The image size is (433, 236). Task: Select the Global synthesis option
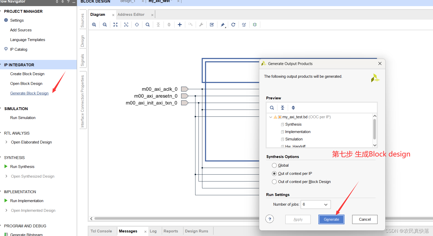click(x=274, y=165)
